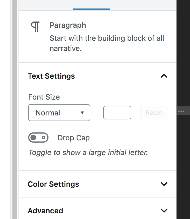Click the Text Settings panel heading
Screen dimensions: 190x219
coord(51,76)
